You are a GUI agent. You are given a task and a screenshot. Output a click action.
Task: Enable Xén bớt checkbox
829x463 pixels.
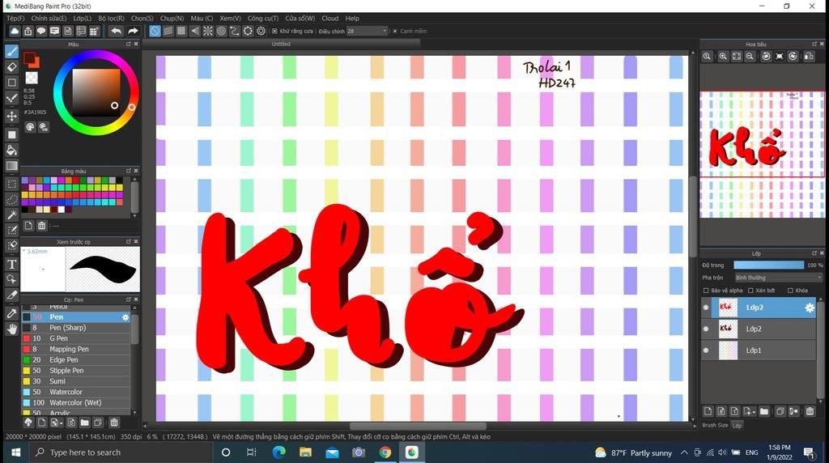(x=750, y=290)
